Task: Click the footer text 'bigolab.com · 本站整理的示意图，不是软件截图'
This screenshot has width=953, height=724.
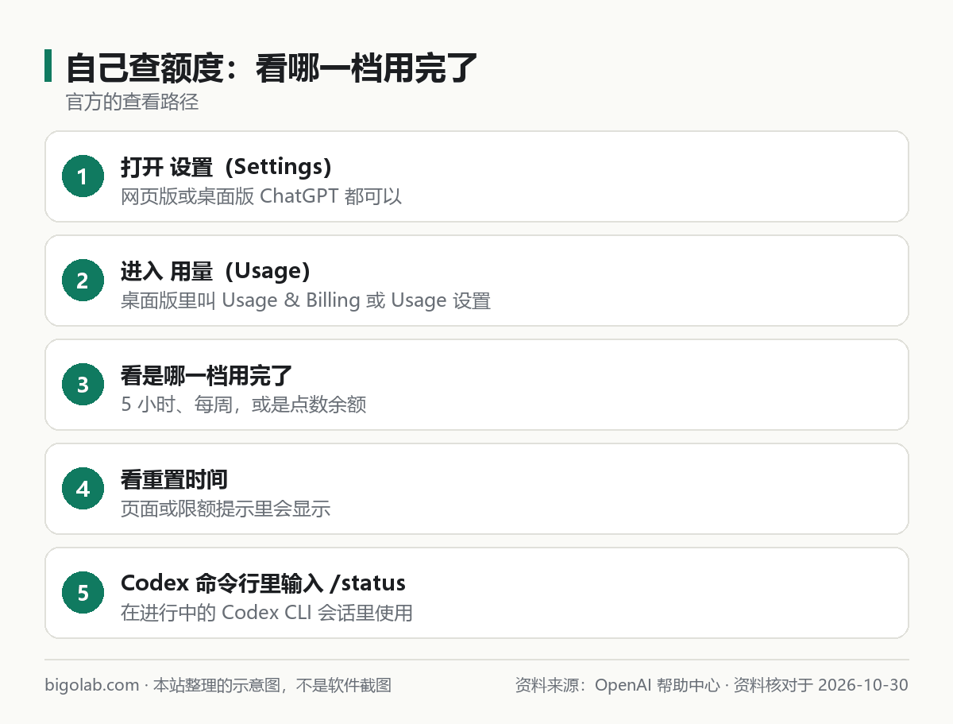Action: (x=218, y=685)
